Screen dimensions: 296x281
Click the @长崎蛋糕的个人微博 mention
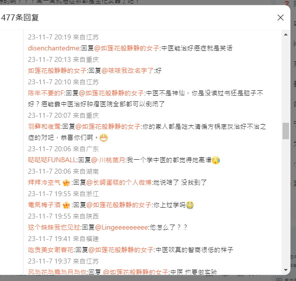(x=119, y=183)
